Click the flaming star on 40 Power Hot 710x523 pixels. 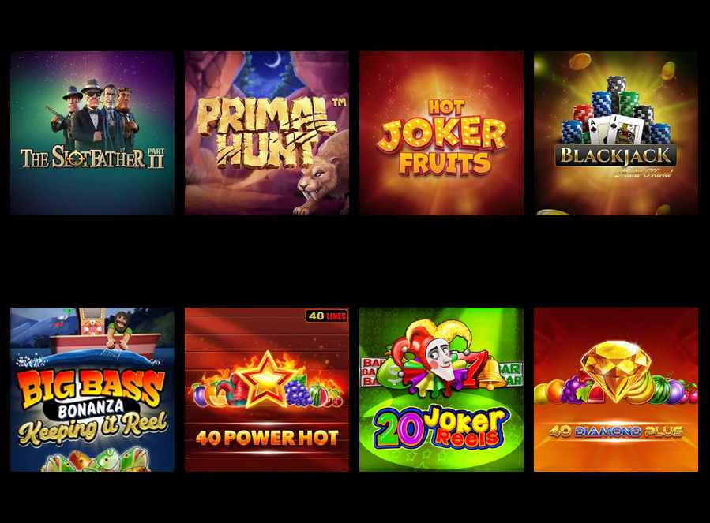267,378
